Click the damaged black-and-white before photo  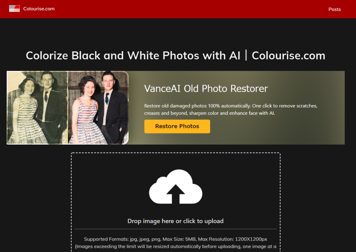[x=37, y=108]
